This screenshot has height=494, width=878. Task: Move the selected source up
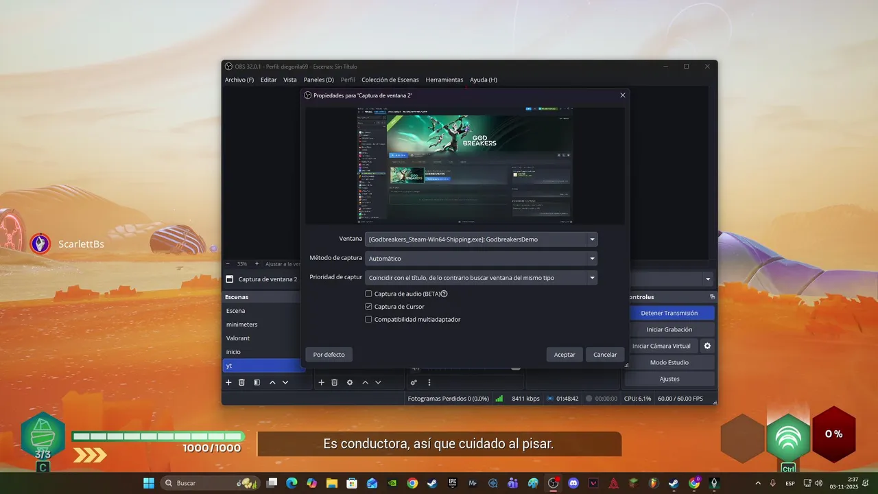pyautogui.click(x=365, y=382)
